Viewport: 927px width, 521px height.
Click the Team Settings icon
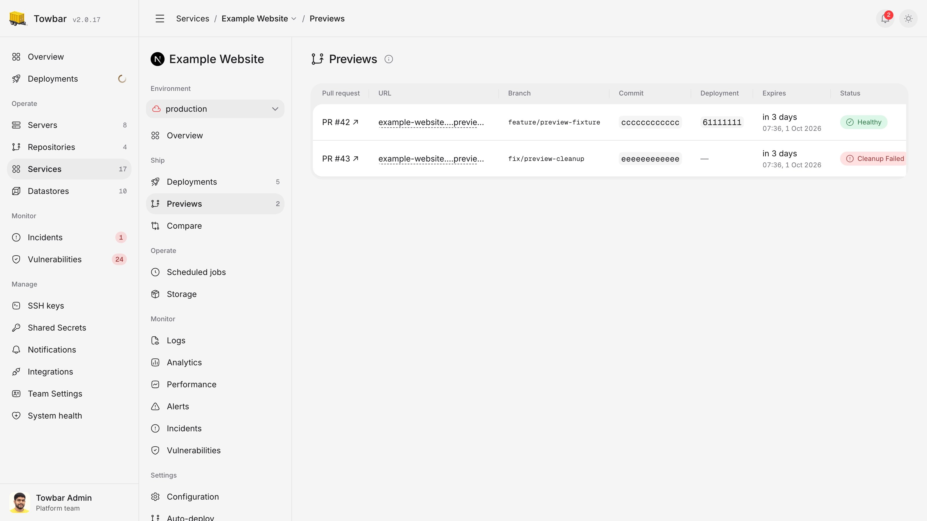pyautogui.click(x=16, y=393)
